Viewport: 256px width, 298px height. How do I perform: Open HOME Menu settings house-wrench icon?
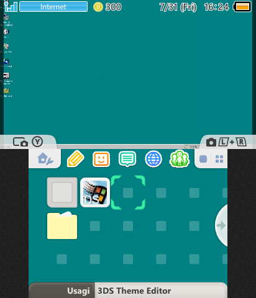[45, 159]
